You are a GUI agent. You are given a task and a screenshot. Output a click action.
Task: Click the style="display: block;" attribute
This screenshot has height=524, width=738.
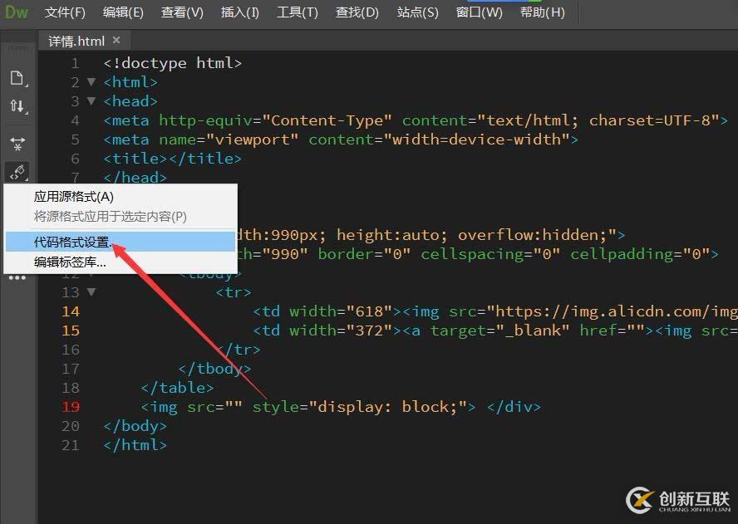point(360,407)
